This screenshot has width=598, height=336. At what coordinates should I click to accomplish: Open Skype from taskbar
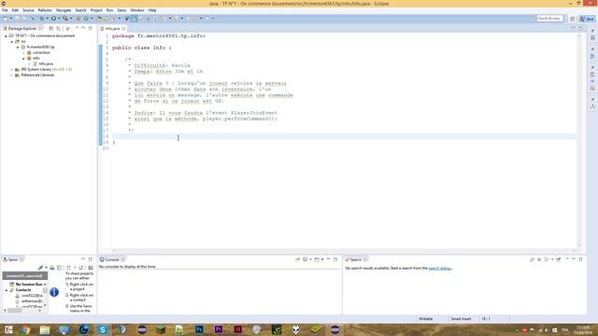(102, 329)
